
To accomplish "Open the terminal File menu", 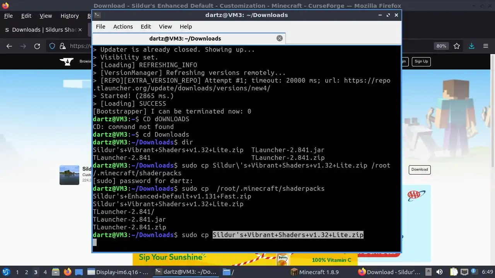I will 101,27.
